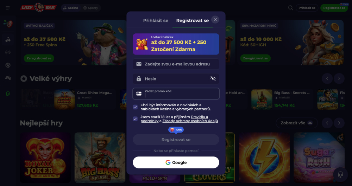
Task: Sign in with the Google button
Action: (x=176, y=162)
